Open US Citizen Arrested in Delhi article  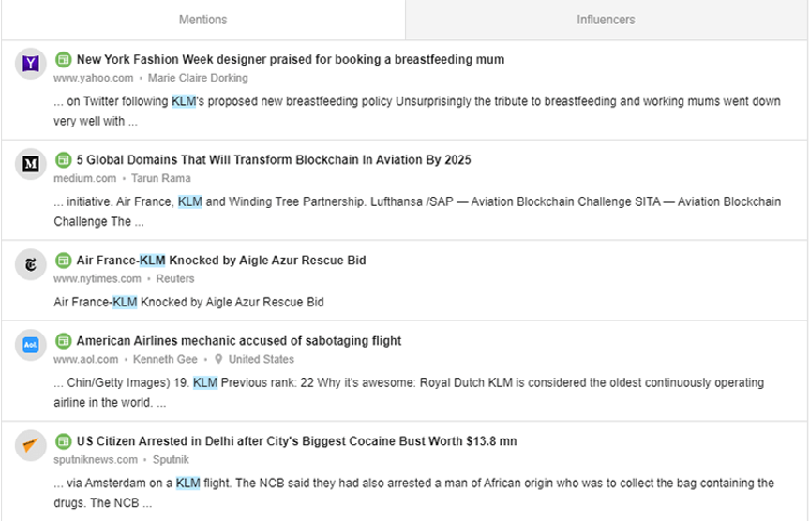click(x=296, y=441)
